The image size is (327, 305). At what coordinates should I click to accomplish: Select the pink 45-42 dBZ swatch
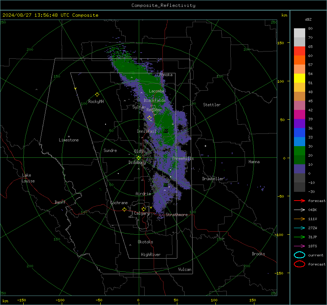[x=299, y=105]
